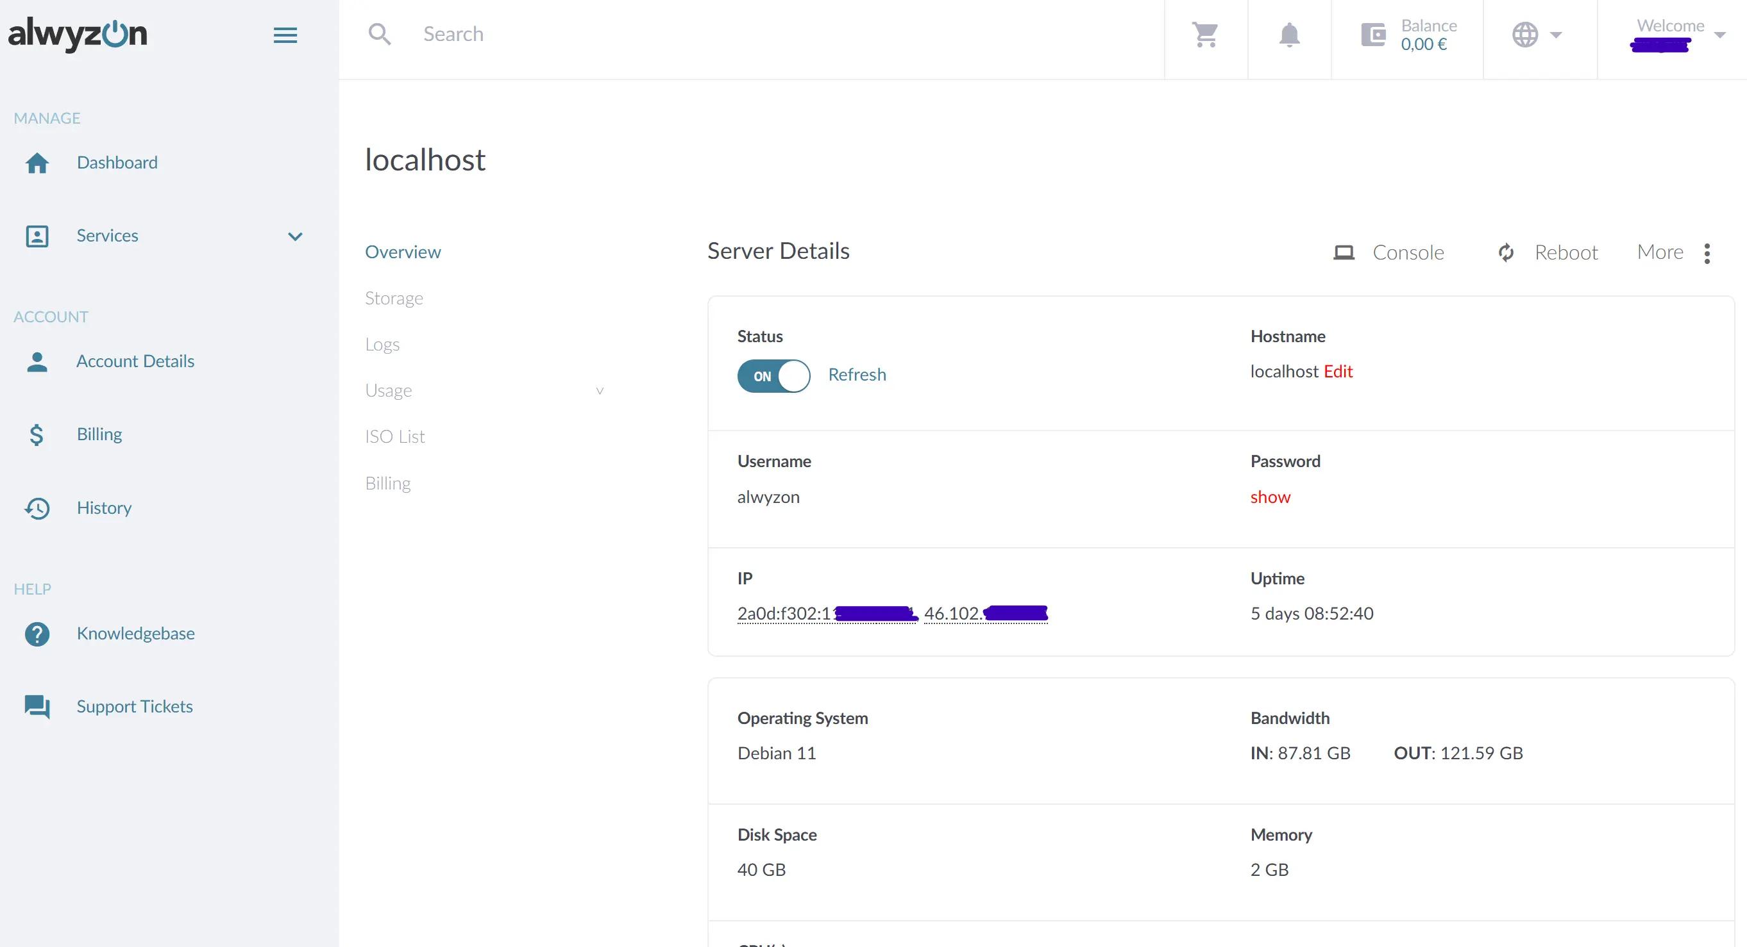Click the Support Tickets chat icon

pos(37,707)
